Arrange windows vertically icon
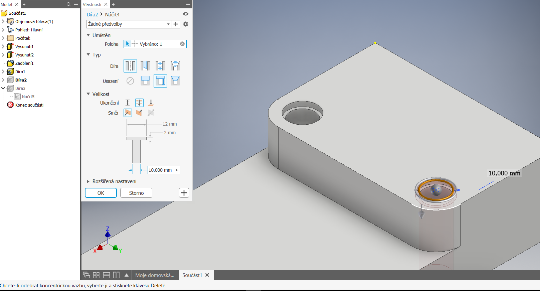Viewport: 540px width, 291px height. pos(116,275)
